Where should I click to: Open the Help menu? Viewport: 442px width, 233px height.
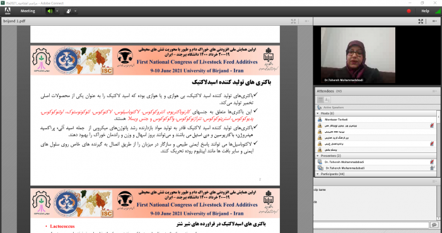[425, 11]
